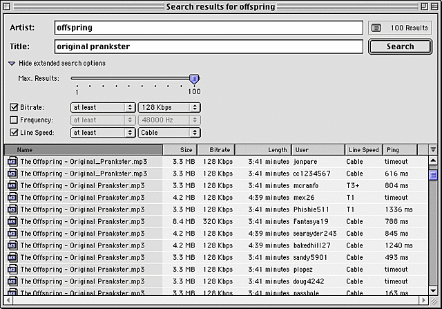
Task: Click the window collapse box in the title bar
Action: 434,6
